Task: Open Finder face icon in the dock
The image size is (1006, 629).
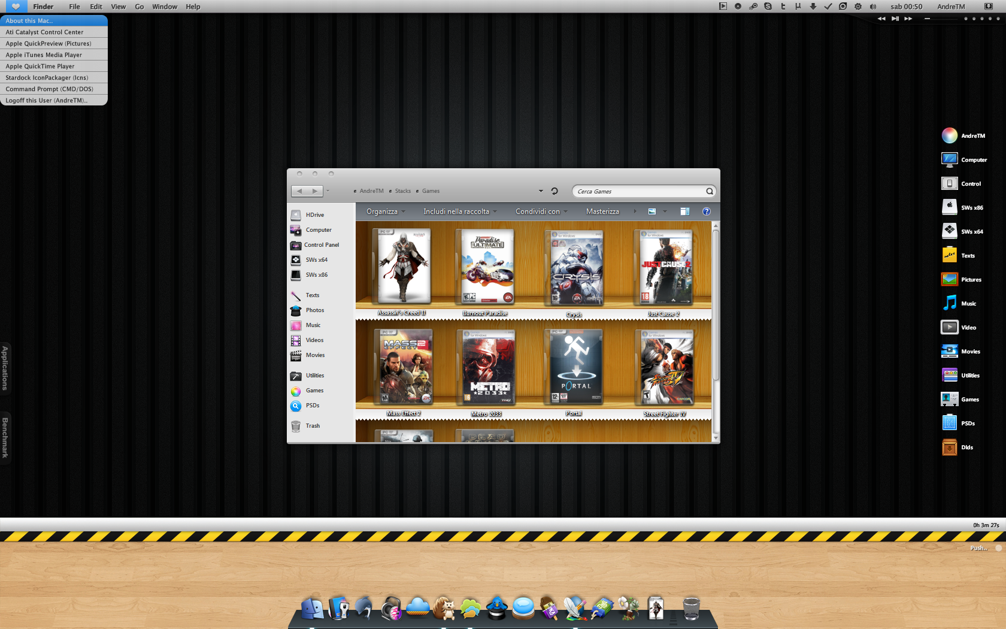Action: click(x=312, y=608)
